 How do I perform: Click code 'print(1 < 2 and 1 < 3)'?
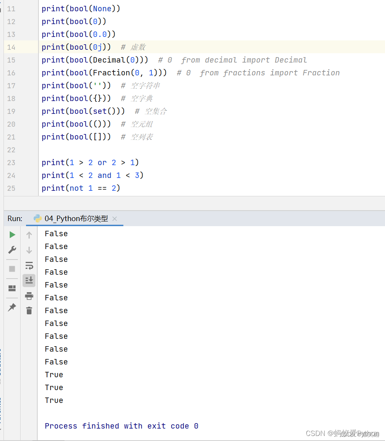pos(92,176)
